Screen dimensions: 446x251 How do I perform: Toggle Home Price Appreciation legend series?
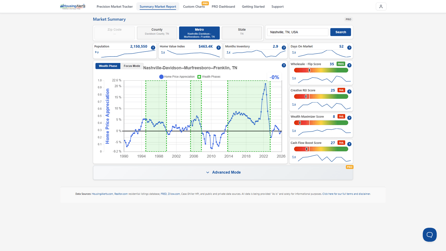(177, 77)
